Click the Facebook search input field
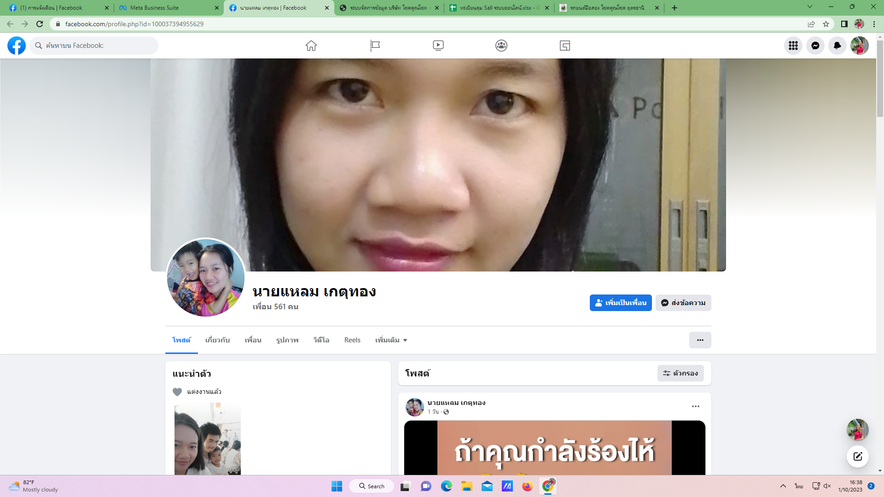This screenshot has width=884, height=497. [x=97, y=46]
